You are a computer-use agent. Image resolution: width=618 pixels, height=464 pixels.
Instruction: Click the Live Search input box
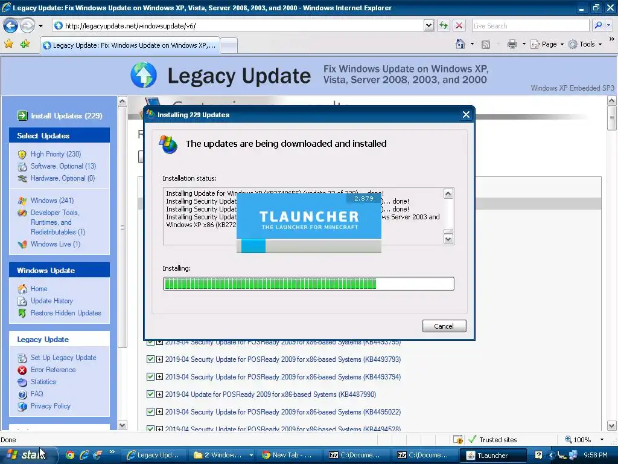click(x=530, y=25)
